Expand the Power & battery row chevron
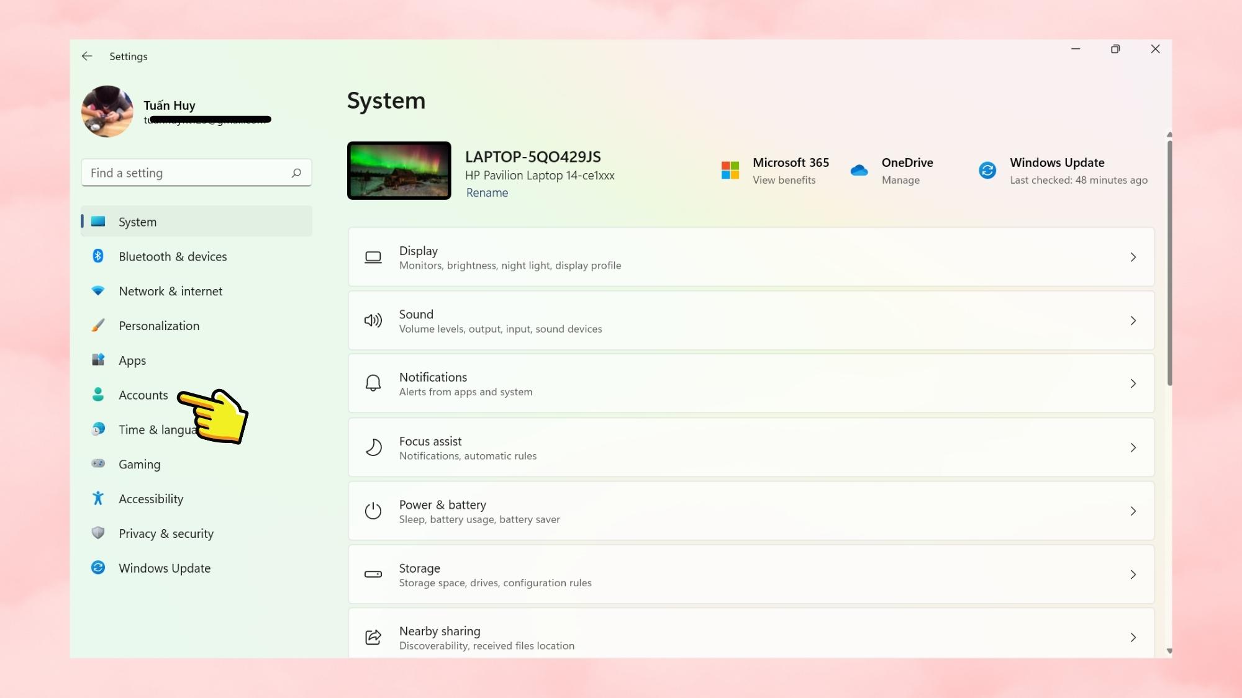 tap(1133, 511)
